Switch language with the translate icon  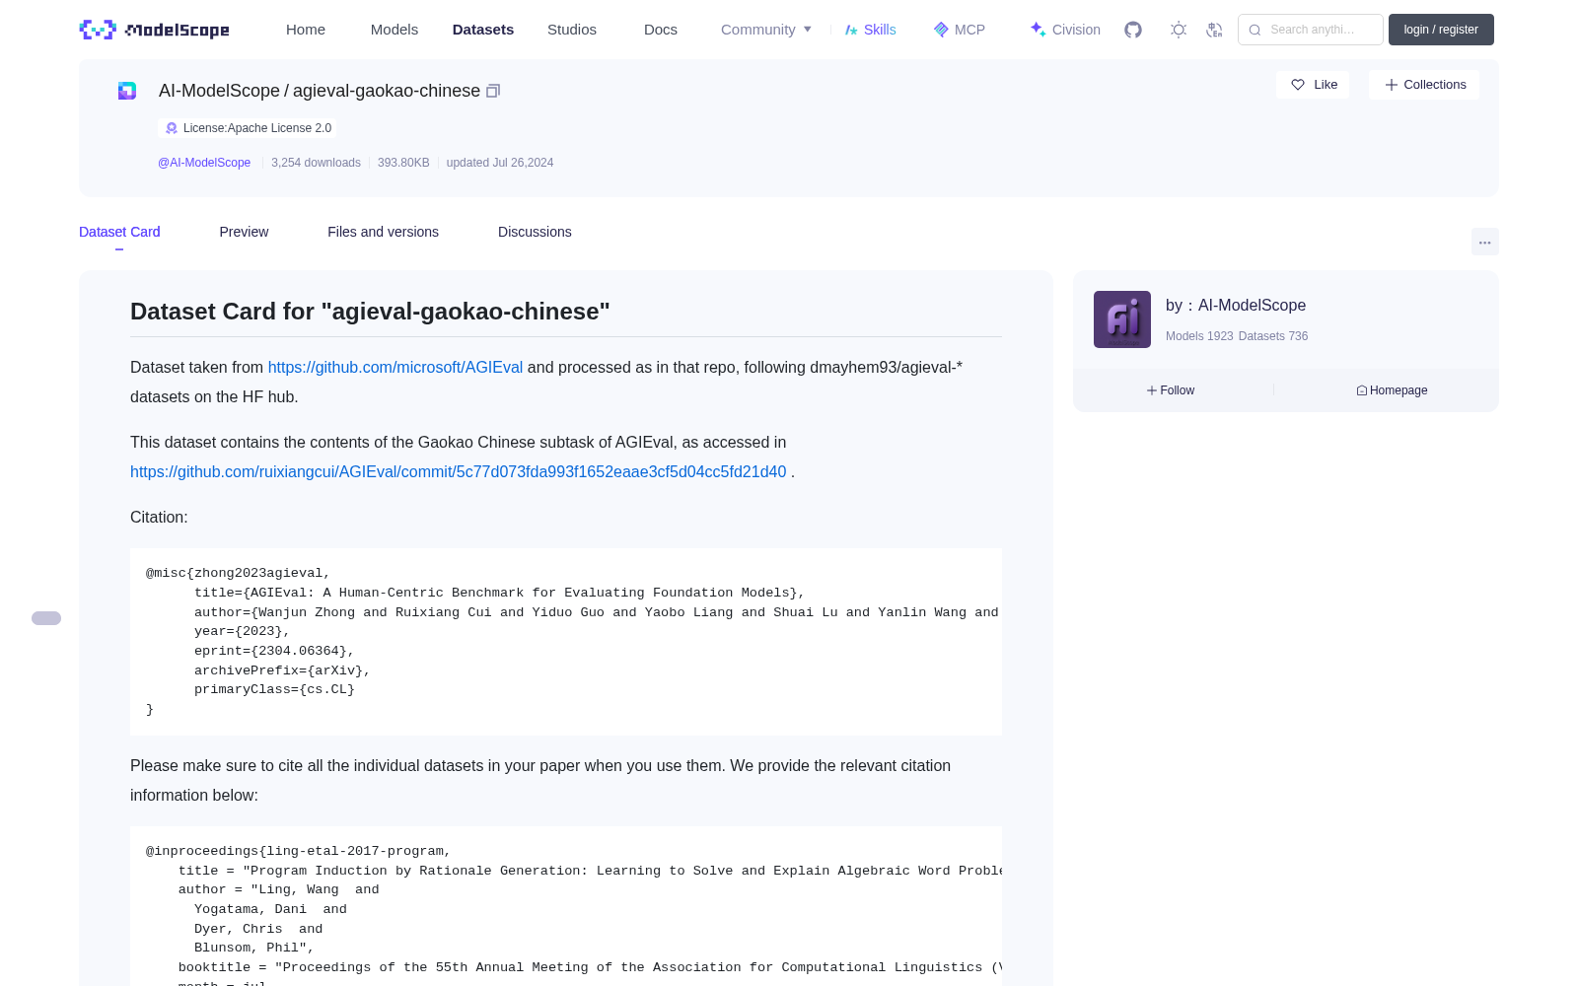point(1214,30)
